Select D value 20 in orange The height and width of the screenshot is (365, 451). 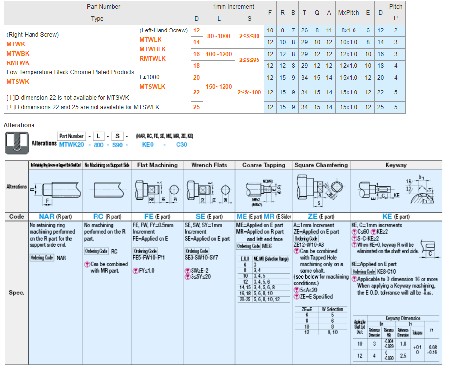(197, 78)
